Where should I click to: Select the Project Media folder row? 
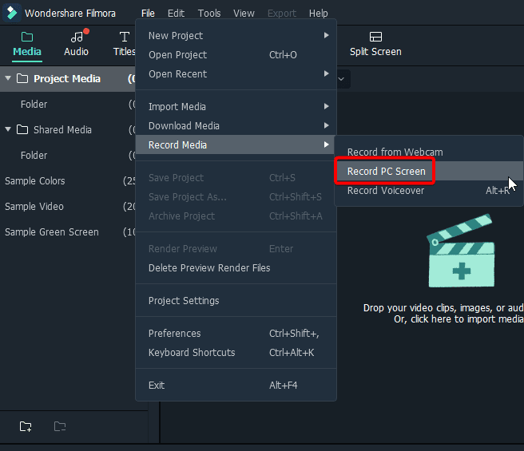point(68,78)
